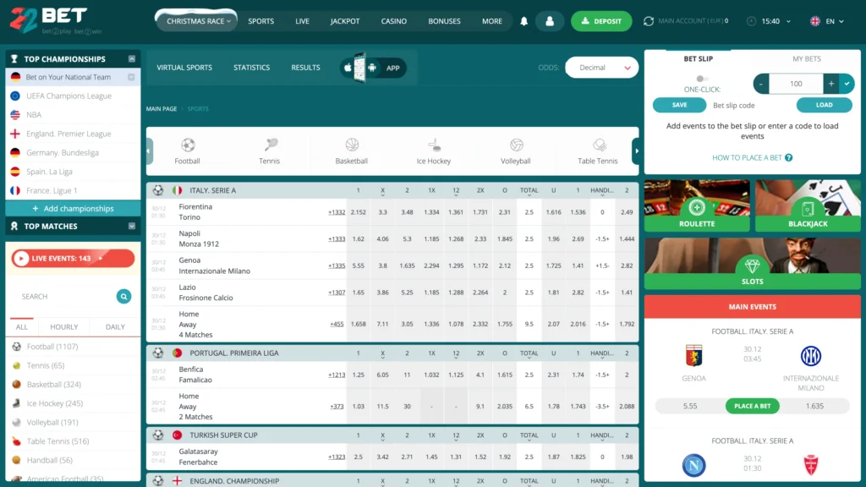Confirm the one-click stake checkmark

point(847,84)
